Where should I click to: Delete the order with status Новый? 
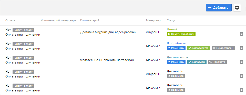[x=241, y=34]
